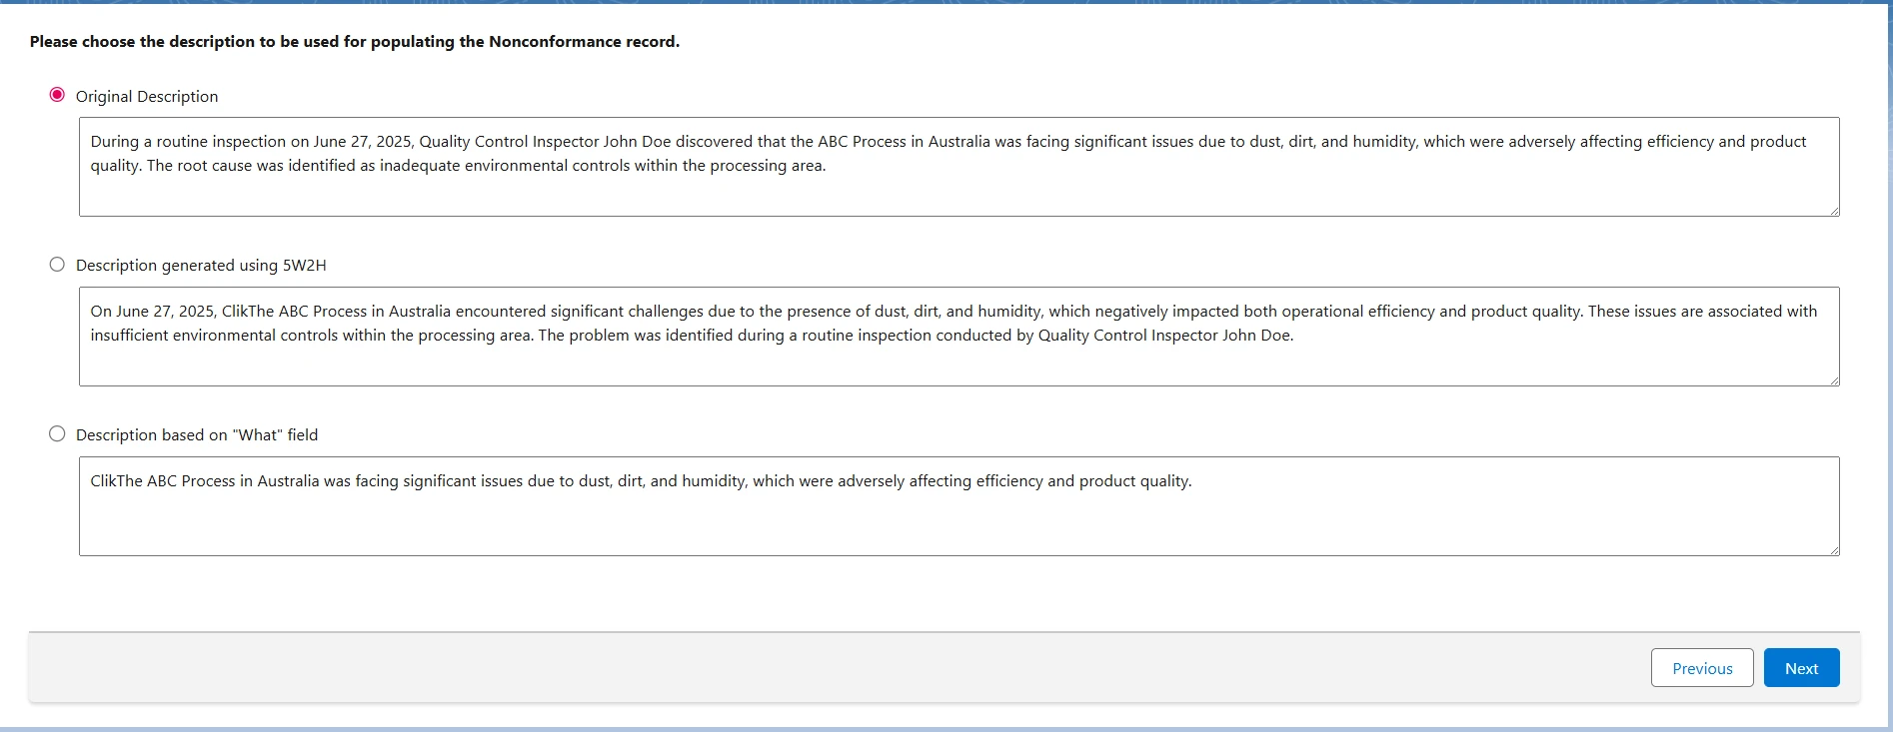1893x732 pixels.
Task: Click "ClikThe" word in the "What" description box
Action: point(116,481)
